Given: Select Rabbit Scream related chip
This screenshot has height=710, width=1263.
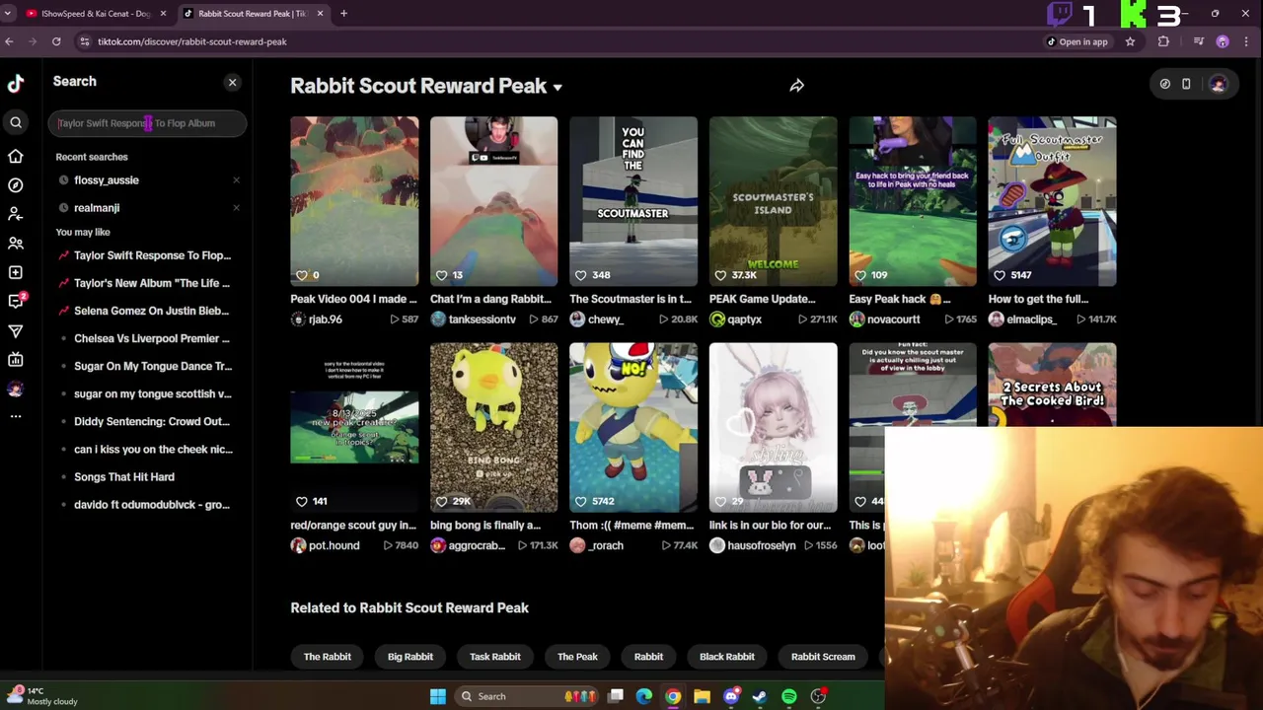Looking at the screenshot, I should pos(823,657).
